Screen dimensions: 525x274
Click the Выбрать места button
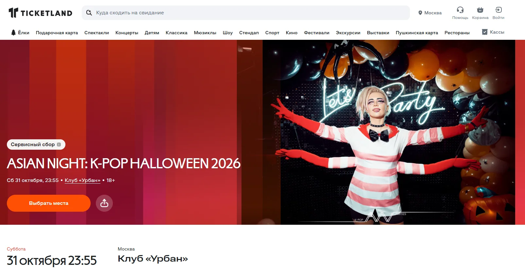[49, 203]
